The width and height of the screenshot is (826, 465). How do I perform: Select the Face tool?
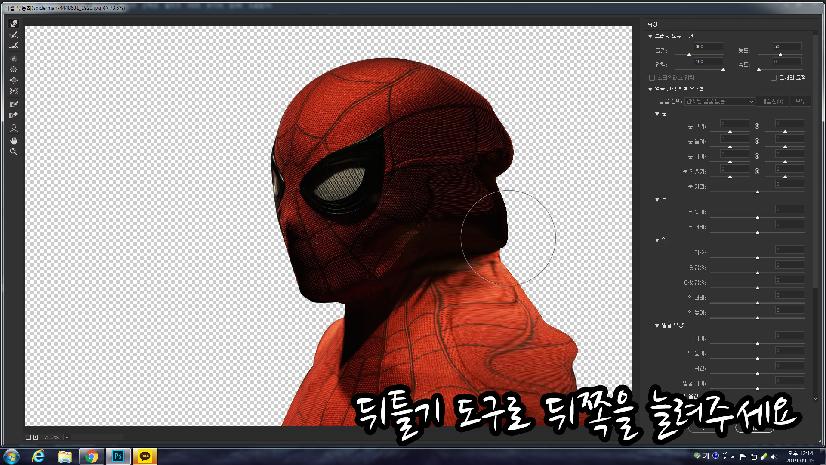pyautogui.click(x=14, y=128)
